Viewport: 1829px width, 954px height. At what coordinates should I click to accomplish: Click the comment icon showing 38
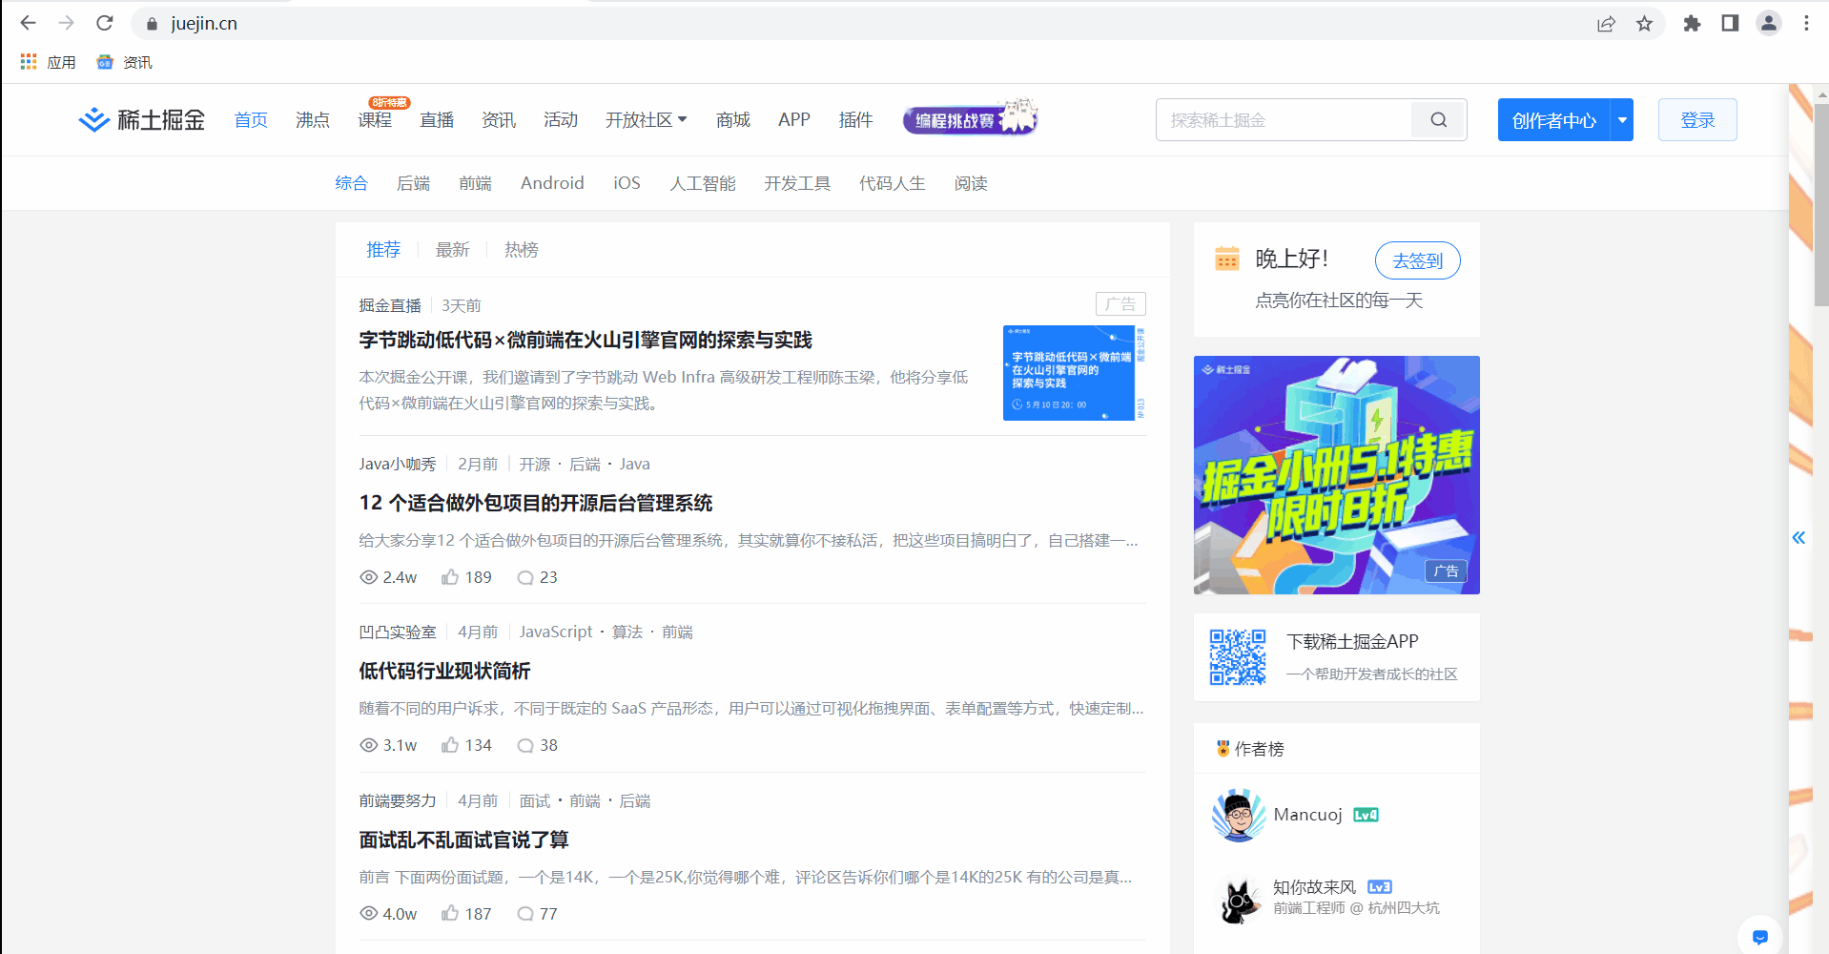[x=524, y=745]
